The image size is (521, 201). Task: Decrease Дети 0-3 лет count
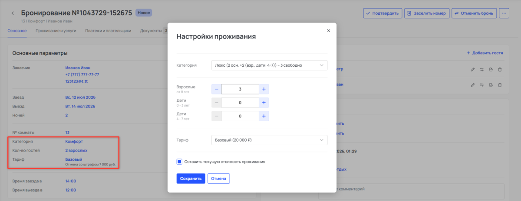[x=216, y=103]
